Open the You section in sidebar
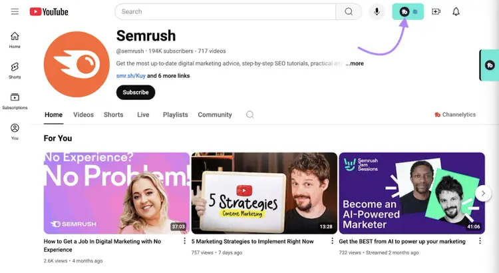Viewport: 499px width, 273px height. (15, 132)
